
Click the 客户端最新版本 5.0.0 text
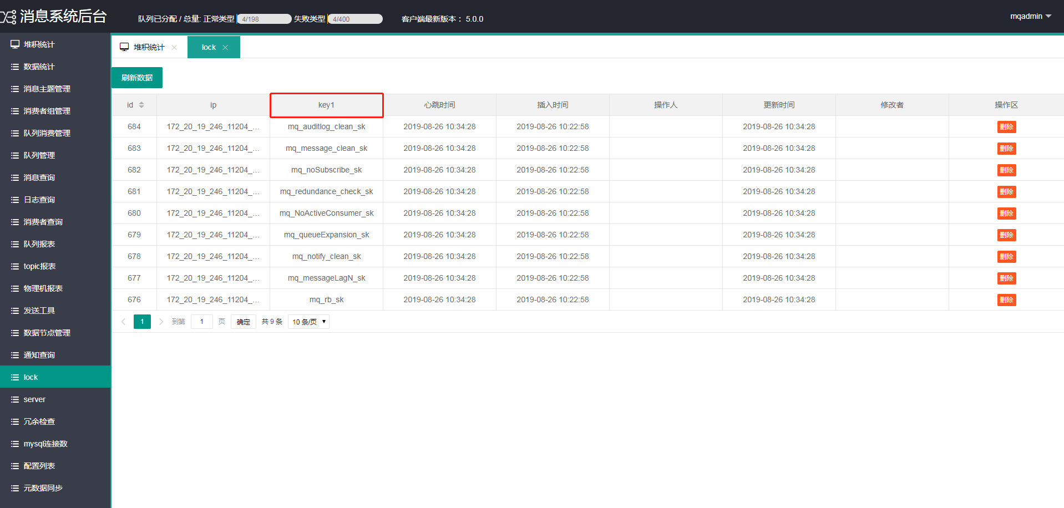[442, 19]
